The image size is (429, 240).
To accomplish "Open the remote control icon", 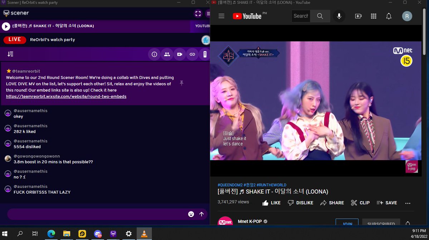I will [x=205, y=55].
